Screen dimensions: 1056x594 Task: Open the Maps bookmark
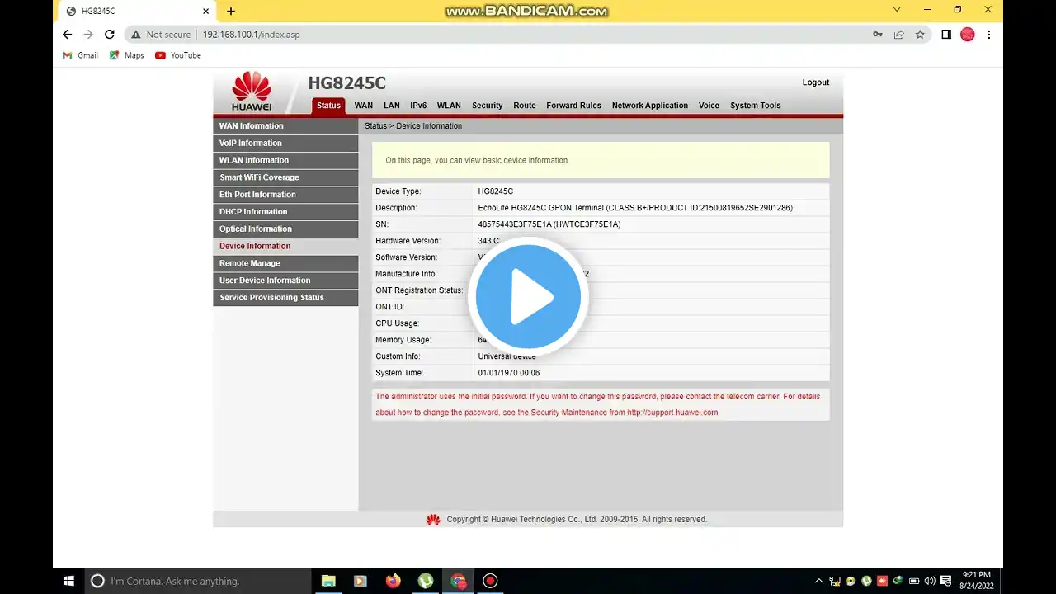click(127, 55)
